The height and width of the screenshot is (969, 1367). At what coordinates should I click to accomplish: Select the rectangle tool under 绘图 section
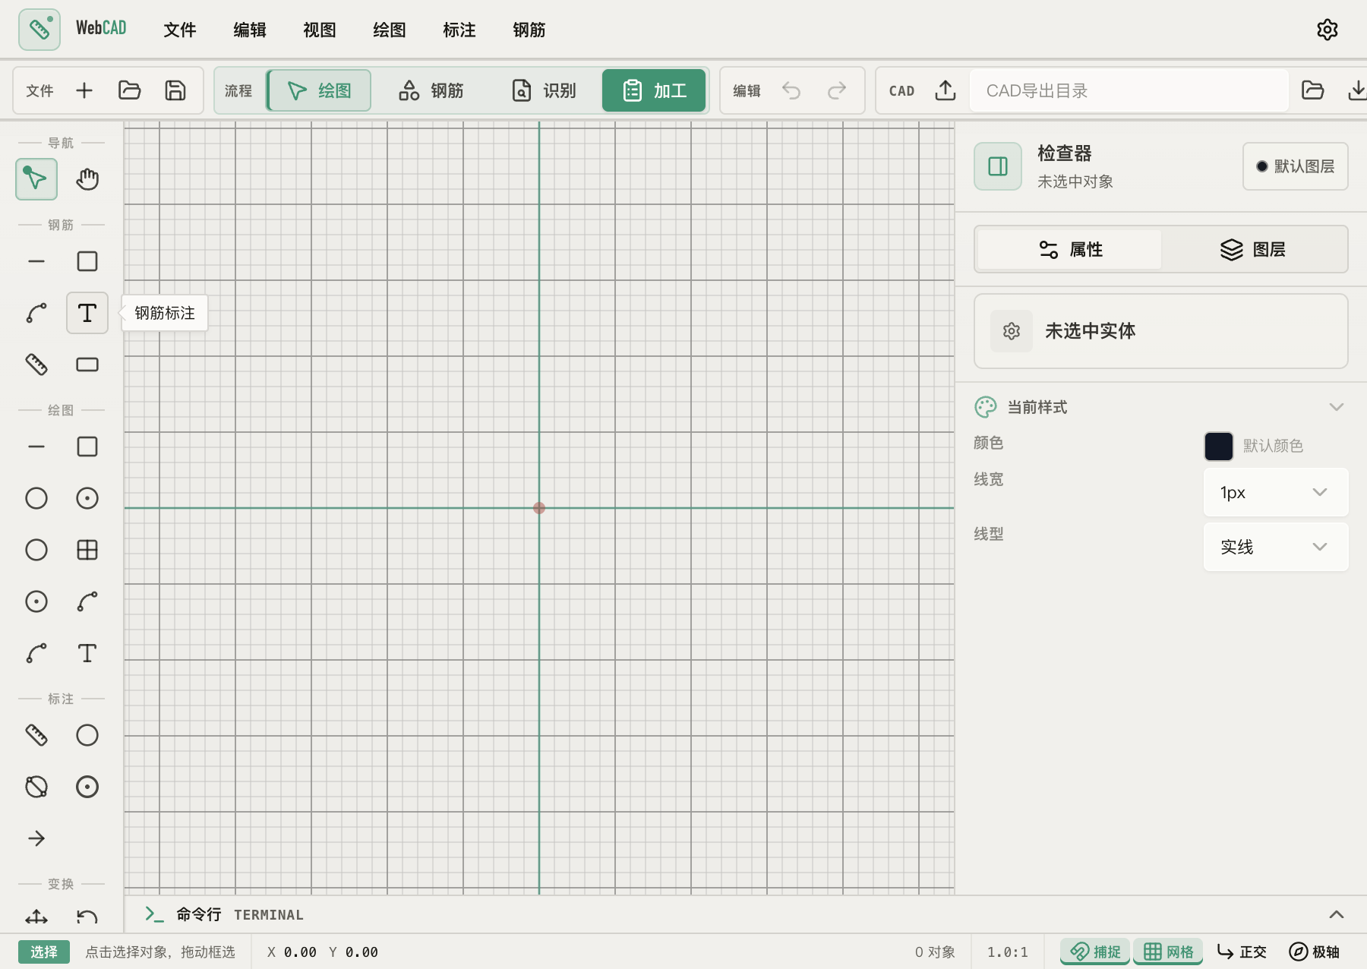(87, 447)
